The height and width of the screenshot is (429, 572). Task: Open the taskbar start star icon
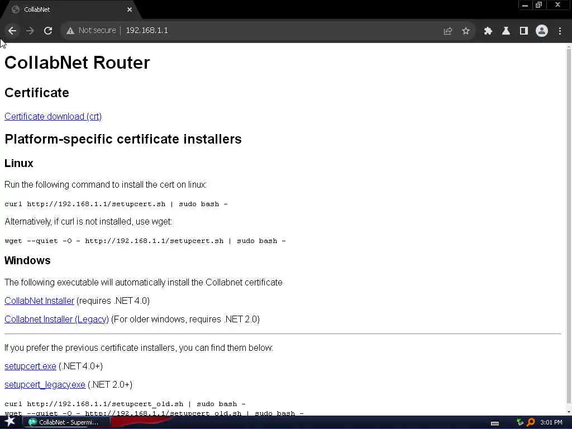[x=9, y=422]
